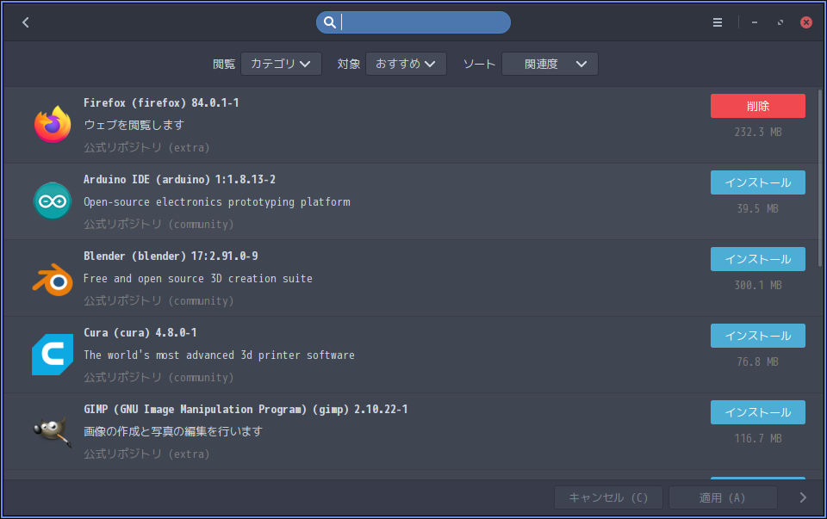This screenshot has width=827, height=519.
Task: Click 'Free and open source 3D creation suite'
Action: click(198, 278)
